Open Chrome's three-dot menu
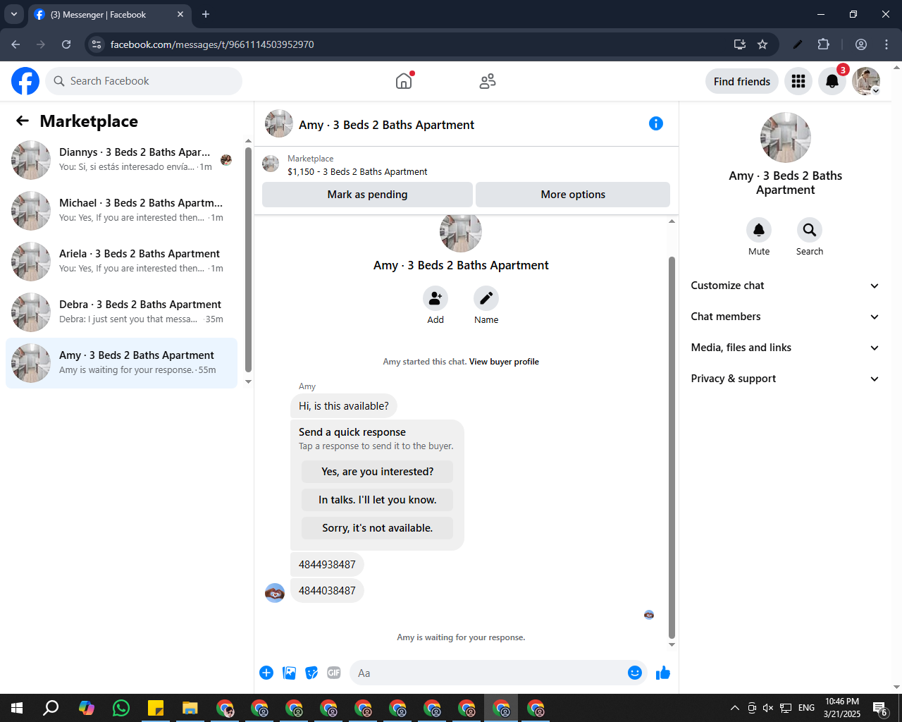The height and width of the screenshot is (722, 902). click(886, 44)
